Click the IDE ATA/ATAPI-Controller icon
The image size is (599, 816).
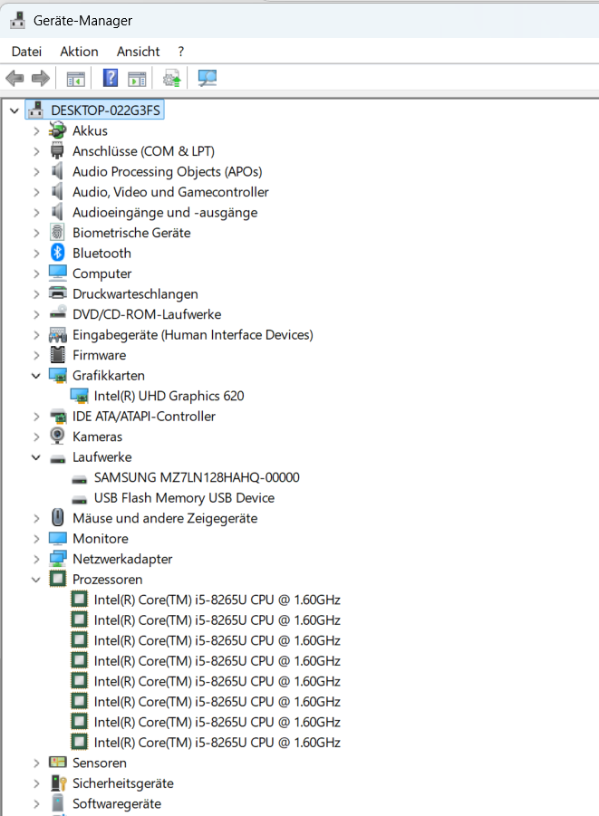(57, 417)
